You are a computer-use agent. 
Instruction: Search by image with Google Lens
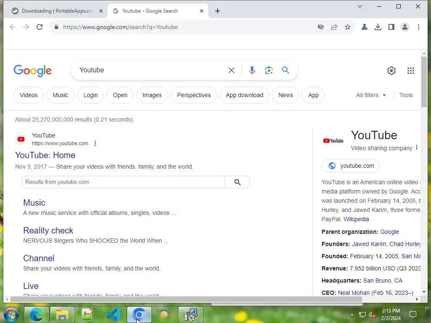(269, 70)
